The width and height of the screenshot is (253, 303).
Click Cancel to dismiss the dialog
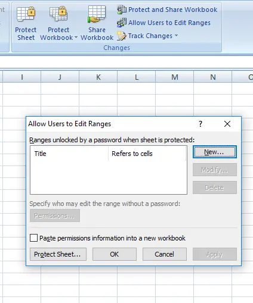165,254
